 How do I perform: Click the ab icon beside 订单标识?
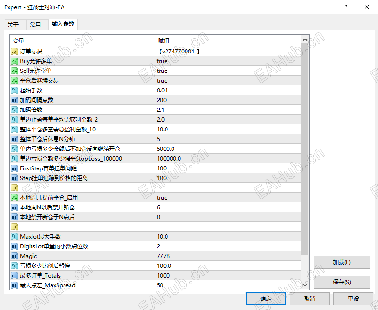click(14, 51)
